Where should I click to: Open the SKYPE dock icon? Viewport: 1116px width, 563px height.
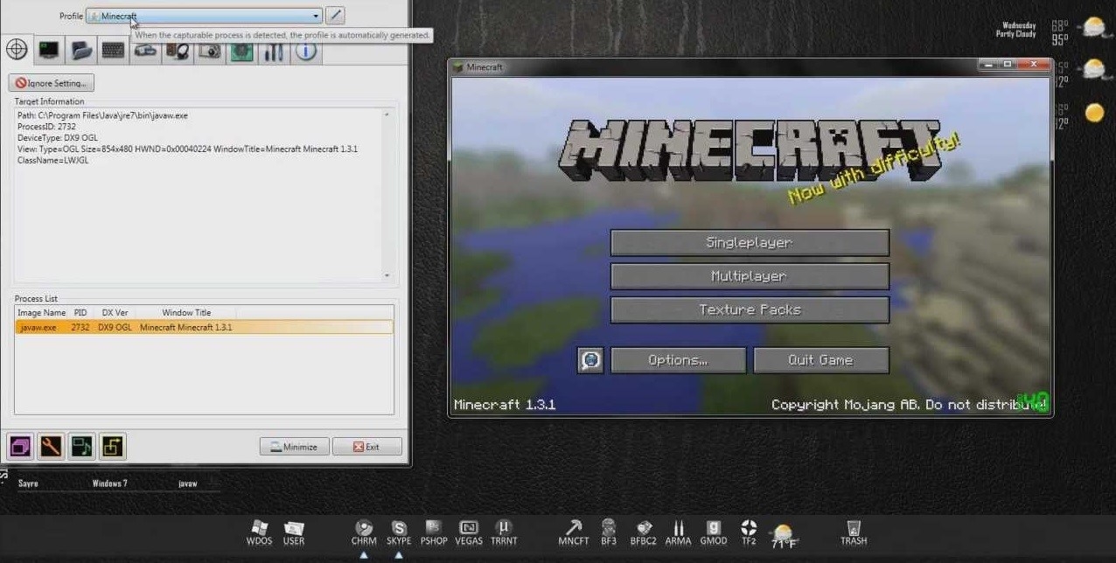coord(399,532)
